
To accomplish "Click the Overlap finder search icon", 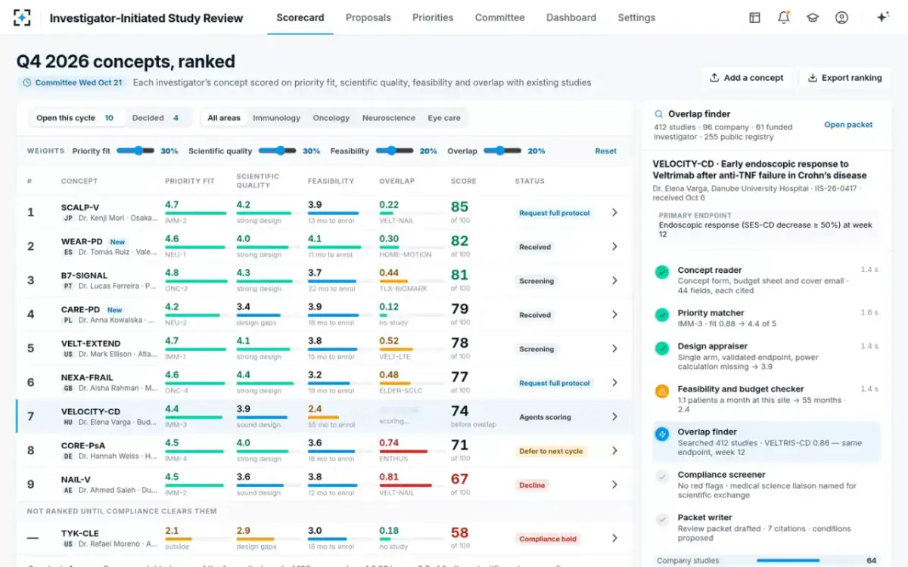I will (x=659, y=114).
